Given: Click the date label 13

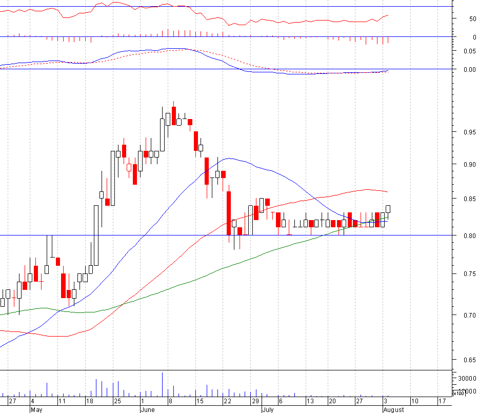Looking at the screenshot, I should [310, 401].
